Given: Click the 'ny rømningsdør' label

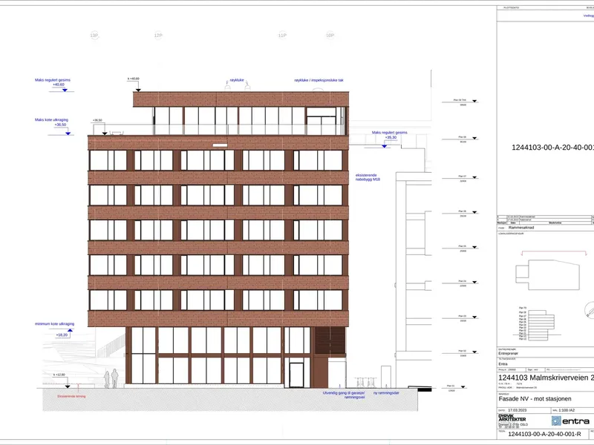Looking at the screenshot, I should 386,393.
